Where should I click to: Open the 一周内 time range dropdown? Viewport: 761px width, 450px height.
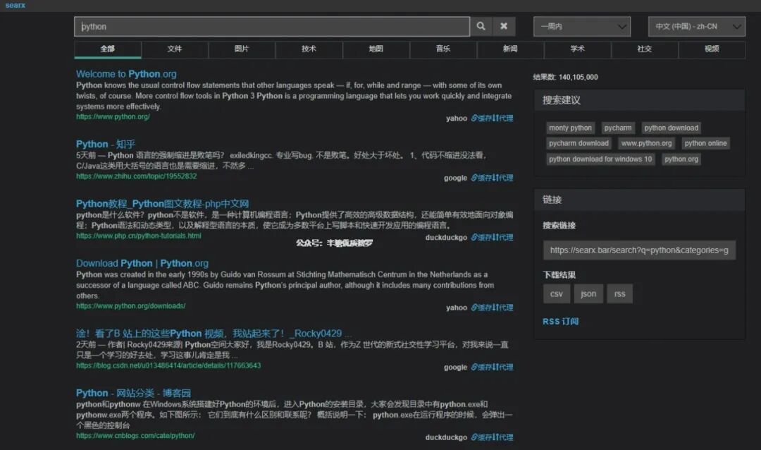582,26
